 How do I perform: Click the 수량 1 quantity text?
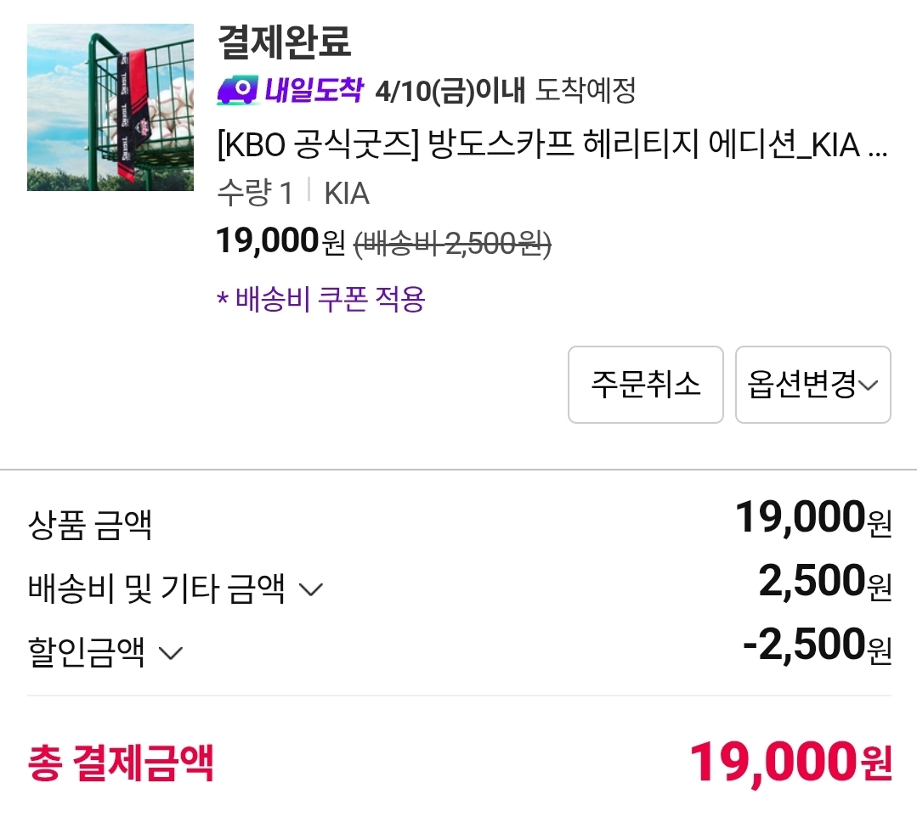click(255, 194)
